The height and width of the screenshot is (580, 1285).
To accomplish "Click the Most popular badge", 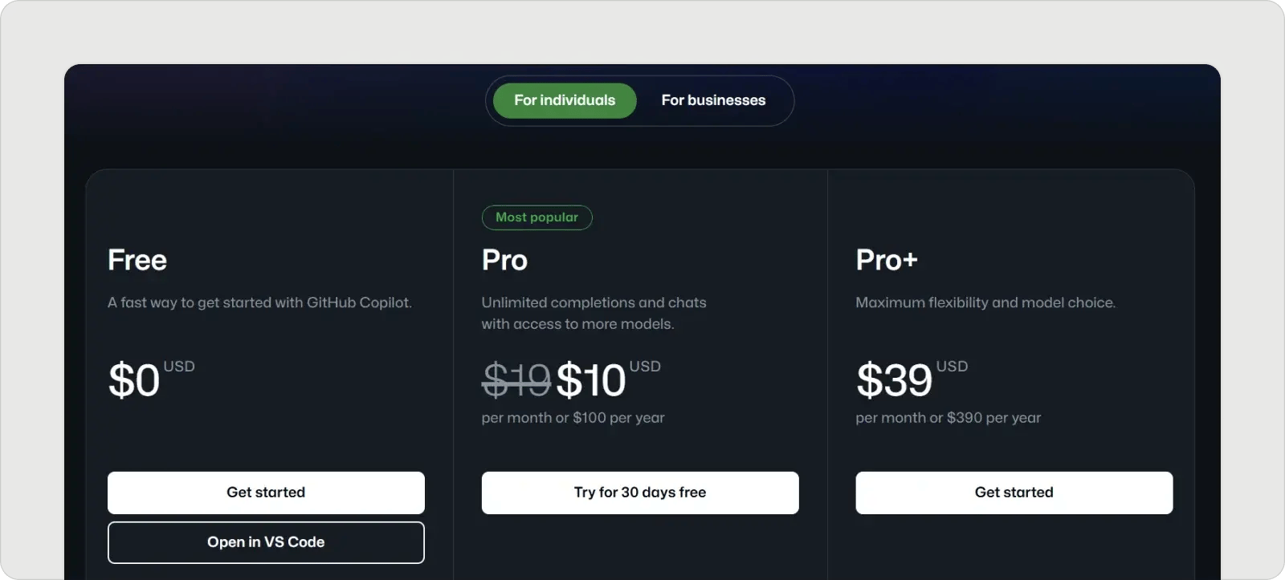I will 536,217.
